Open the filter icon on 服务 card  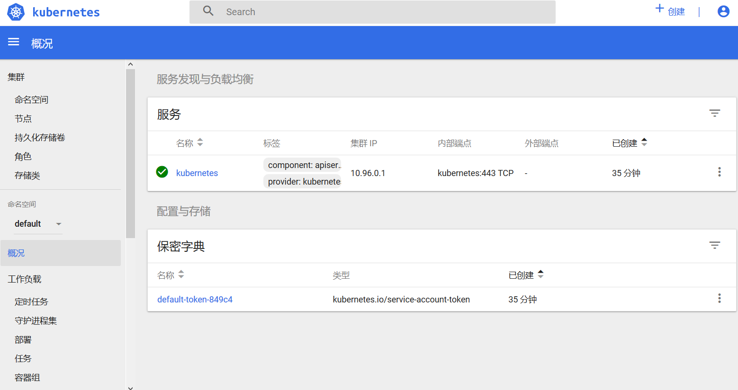pos(714,113)
